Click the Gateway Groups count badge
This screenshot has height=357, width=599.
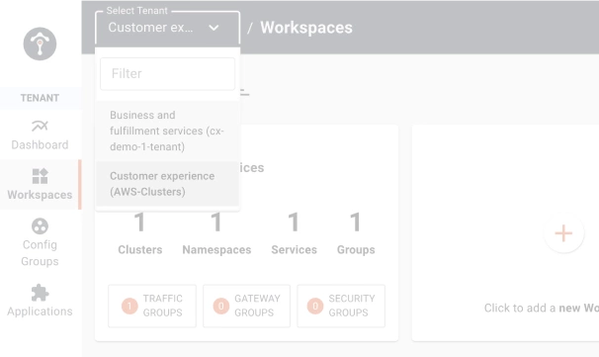[220, 306]
